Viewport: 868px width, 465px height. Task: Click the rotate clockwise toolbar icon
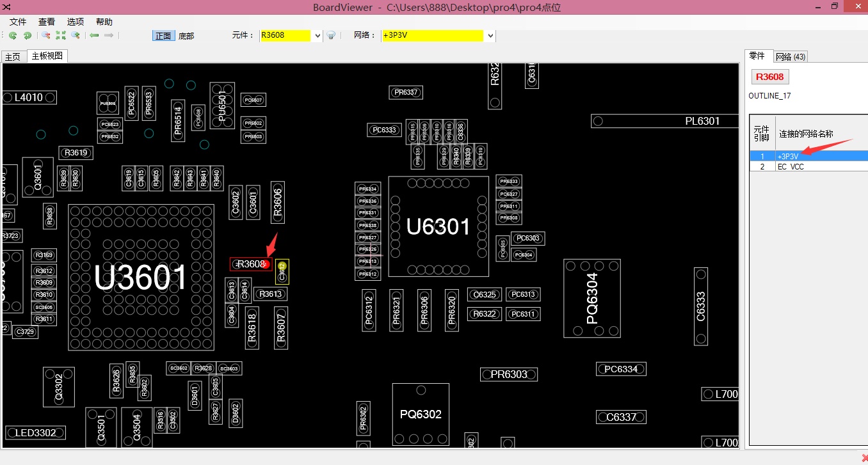(x=27, y=36)
